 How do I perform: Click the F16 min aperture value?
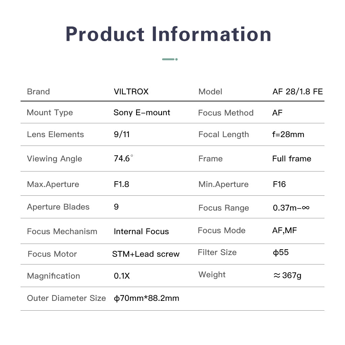pyautogui.click(x=279, y=184)
